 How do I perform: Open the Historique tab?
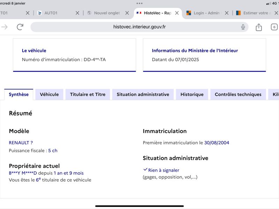click(192, 94)
